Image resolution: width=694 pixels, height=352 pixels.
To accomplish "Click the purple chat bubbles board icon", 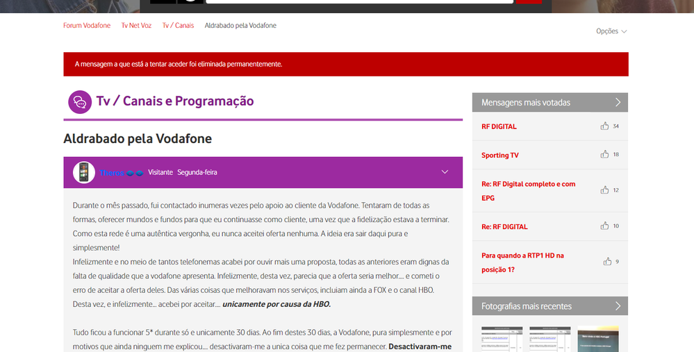I will point(80,102).
